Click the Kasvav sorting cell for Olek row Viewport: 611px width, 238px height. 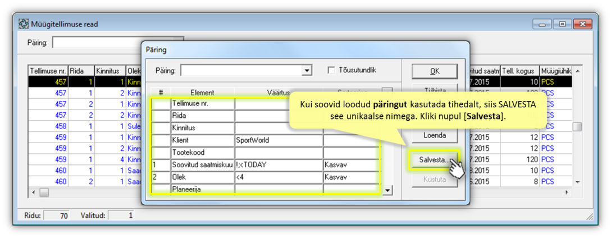click(x=352, y=177)
